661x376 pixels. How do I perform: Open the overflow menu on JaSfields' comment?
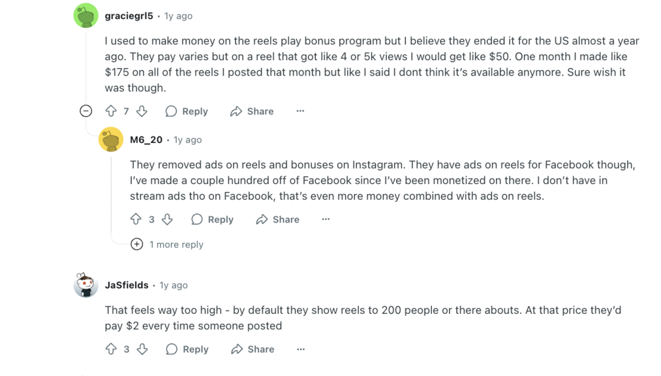pos(300,349)
